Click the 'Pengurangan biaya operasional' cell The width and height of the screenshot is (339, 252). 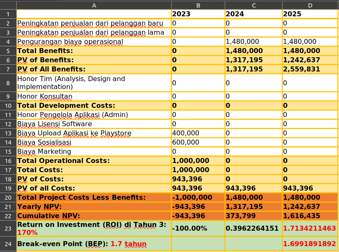pos(94,42)
